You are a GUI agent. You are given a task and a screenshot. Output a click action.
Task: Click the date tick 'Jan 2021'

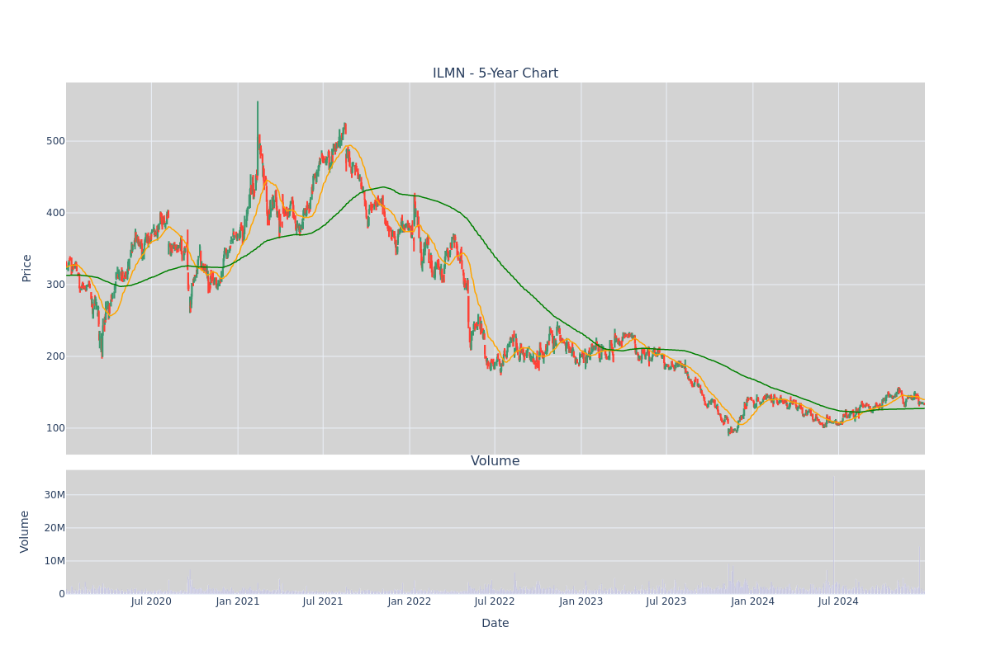[238, 601]
